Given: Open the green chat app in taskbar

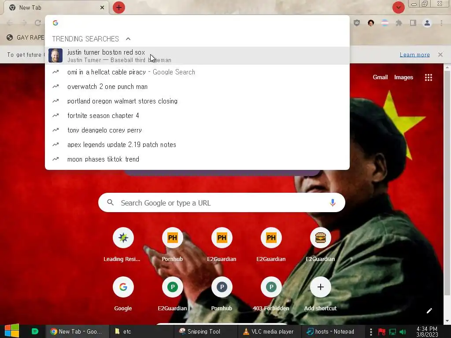Looking at the screenshot, I should 35,331.
